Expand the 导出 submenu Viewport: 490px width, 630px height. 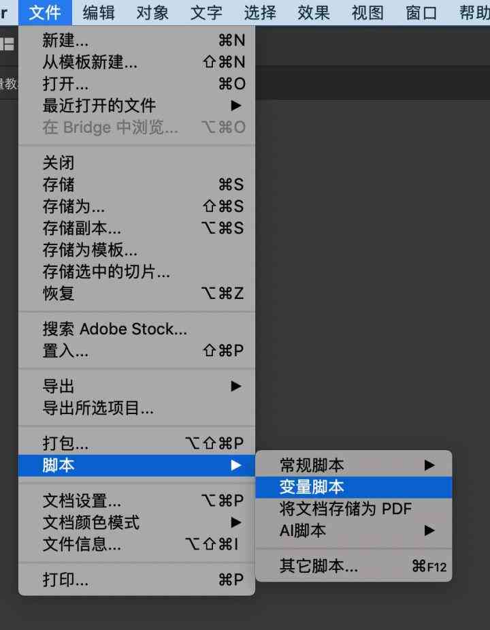pyautogui.click(x=137, y=386)
